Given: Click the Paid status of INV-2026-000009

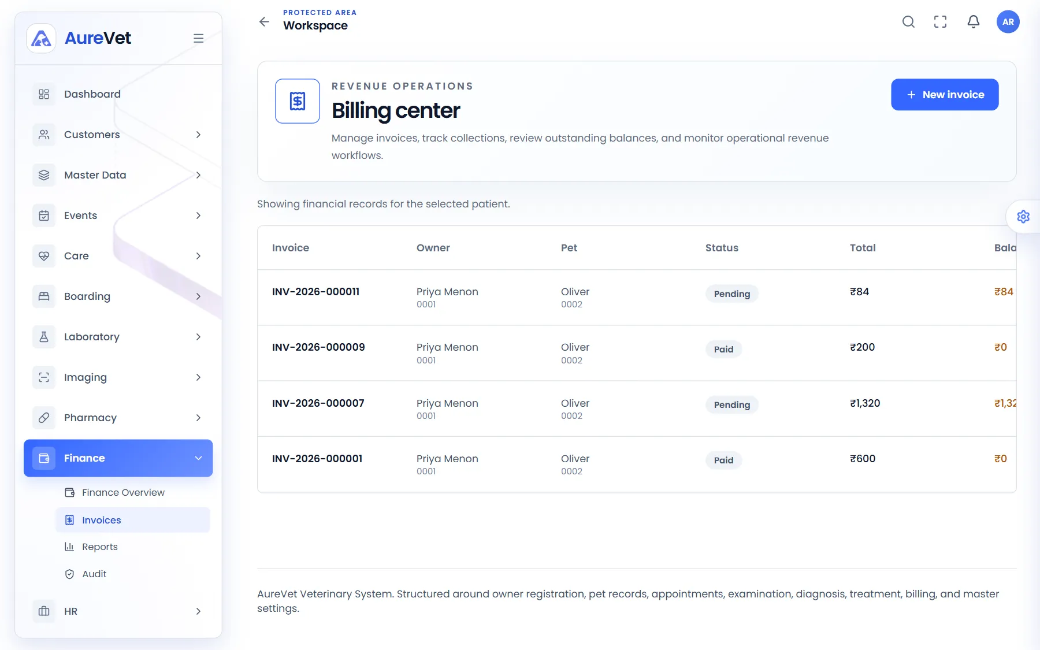Looking at the screenshot, I should click(723, 349).
